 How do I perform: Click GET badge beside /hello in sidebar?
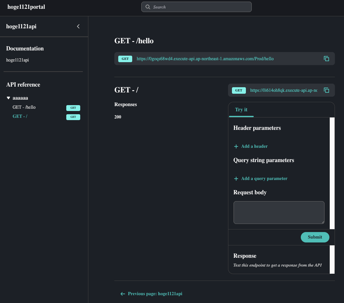pos(73,108)
